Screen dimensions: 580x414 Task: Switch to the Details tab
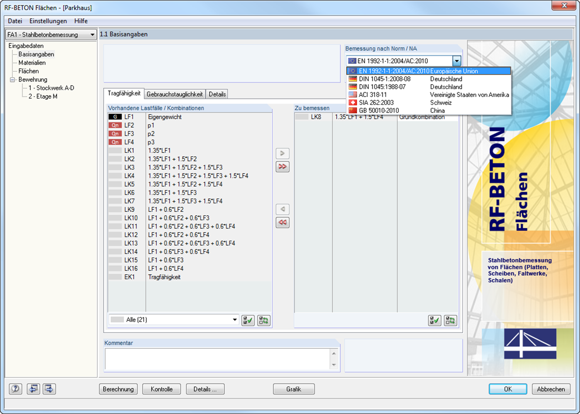[x=217, y=94]
